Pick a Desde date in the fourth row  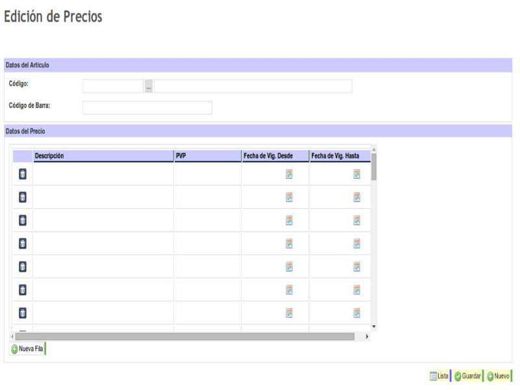click(x=289, y=243)
